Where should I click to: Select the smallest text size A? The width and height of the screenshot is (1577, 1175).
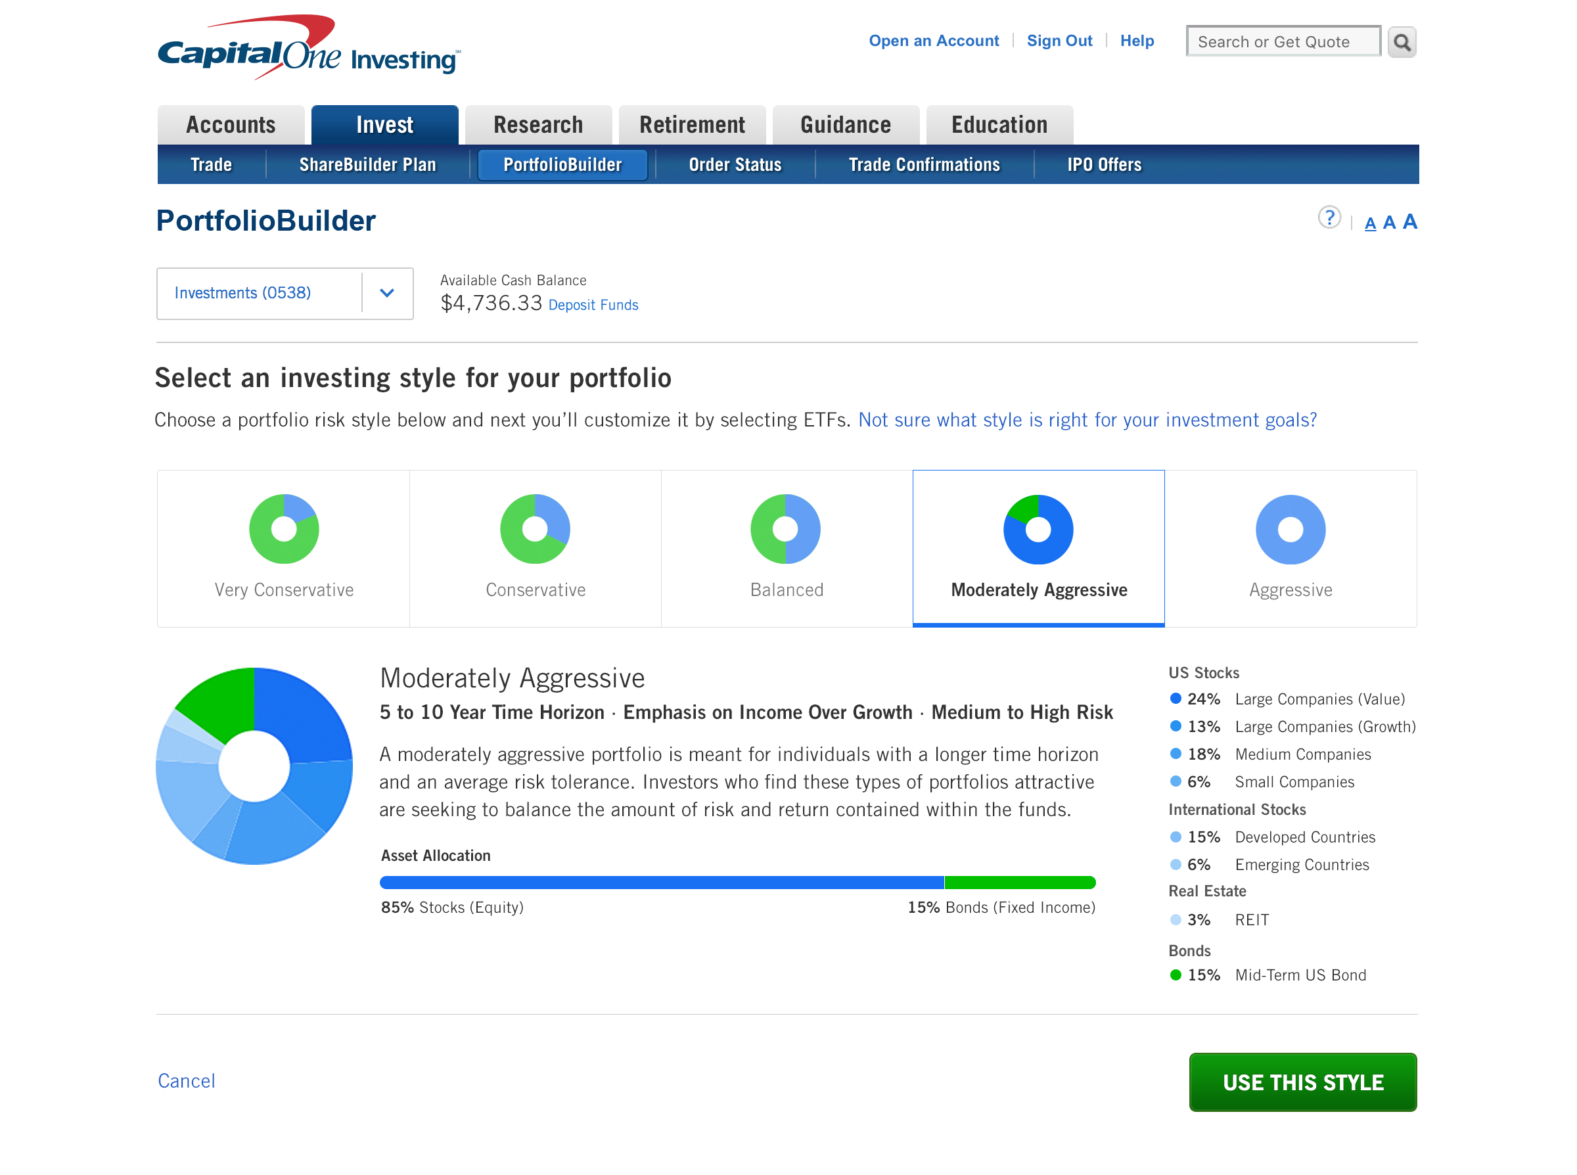pyautogui.click(x=1369, y=224)
